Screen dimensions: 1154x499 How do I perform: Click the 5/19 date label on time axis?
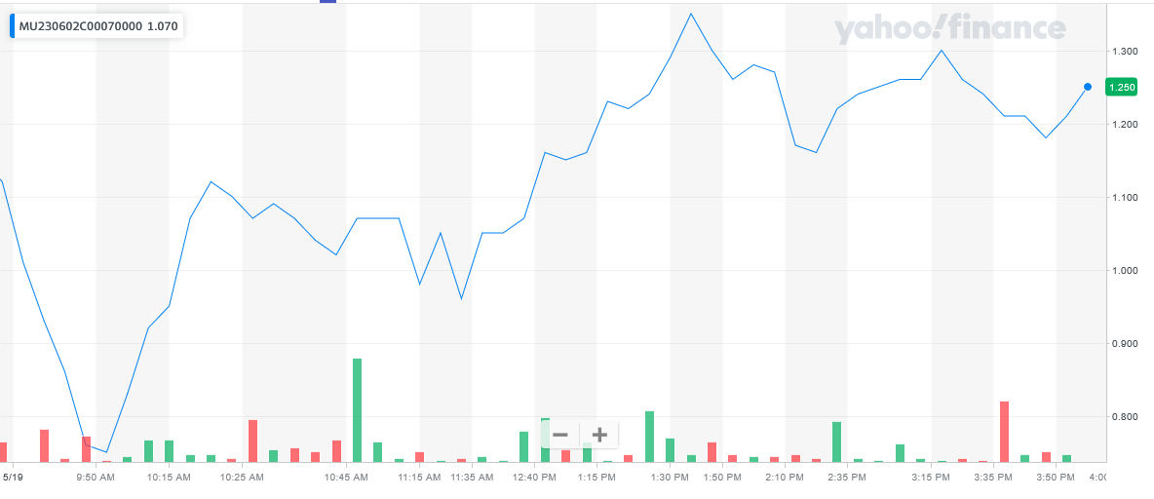[x=13, y=478]
